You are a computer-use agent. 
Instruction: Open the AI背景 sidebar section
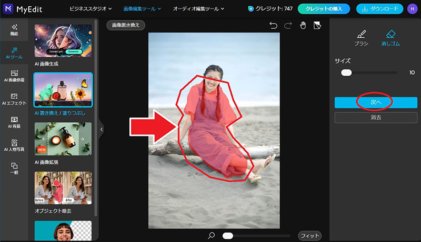point(14,122)
